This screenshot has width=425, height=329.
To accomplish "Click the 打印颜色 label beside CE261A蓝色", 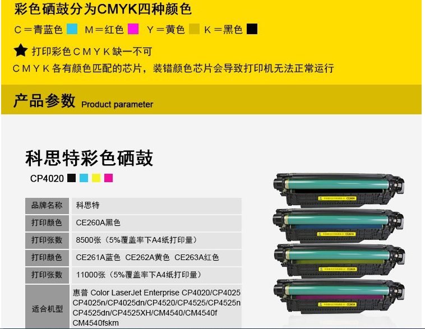I will point(47,257).
